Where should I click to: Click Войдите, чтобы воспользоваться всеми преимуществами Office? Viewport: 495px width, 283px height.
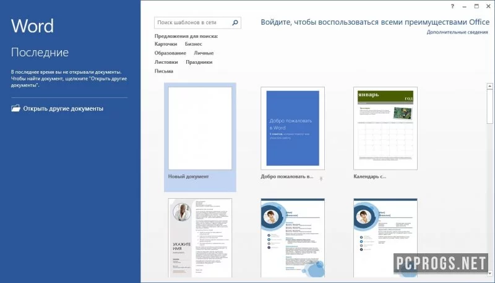pos(375,22)
